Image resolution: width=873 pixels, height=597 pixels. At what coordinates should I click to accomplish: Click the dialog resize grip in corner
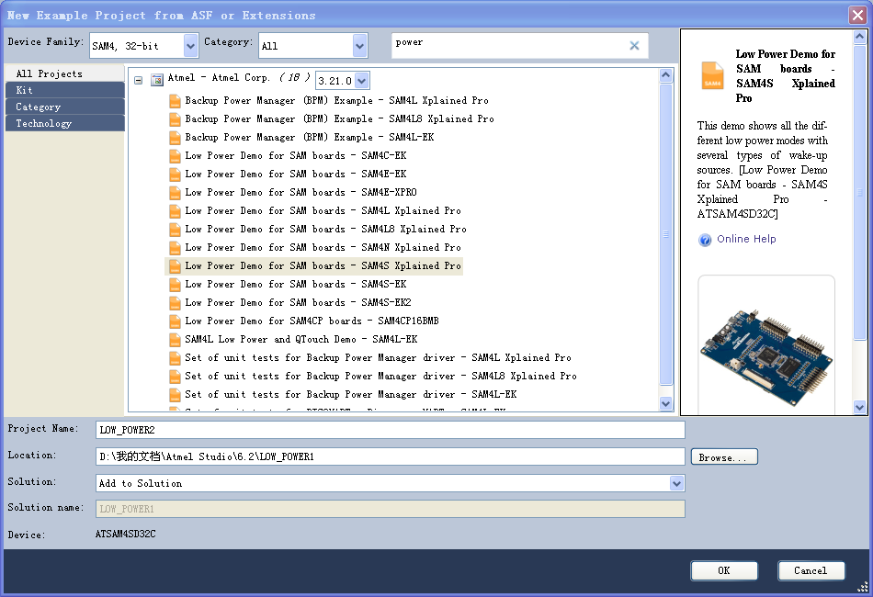coord(862,587)
